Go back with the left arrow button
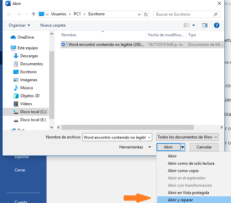231x203 pixels. point(9,14)
